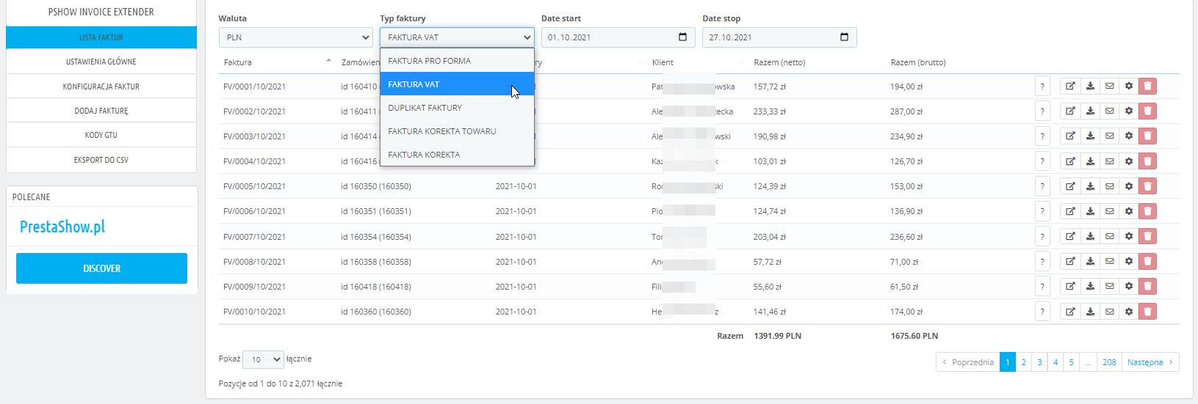Choose FAKTURA KOREKTA TOWARU option
The width and height of the screenshot is (1198, 404).
click(x=457, y=131)
